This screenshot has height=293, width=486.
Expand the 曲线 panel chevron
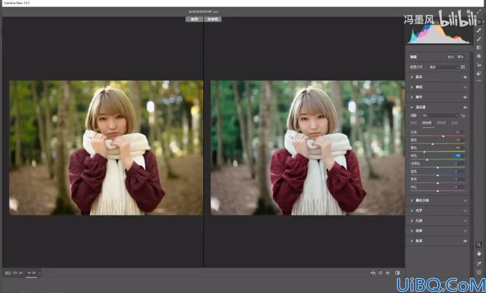pos(412,87)
